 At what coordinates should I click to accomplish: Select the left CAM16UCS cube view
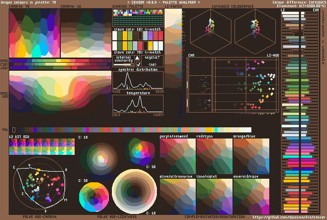click(x=211, y=32)
